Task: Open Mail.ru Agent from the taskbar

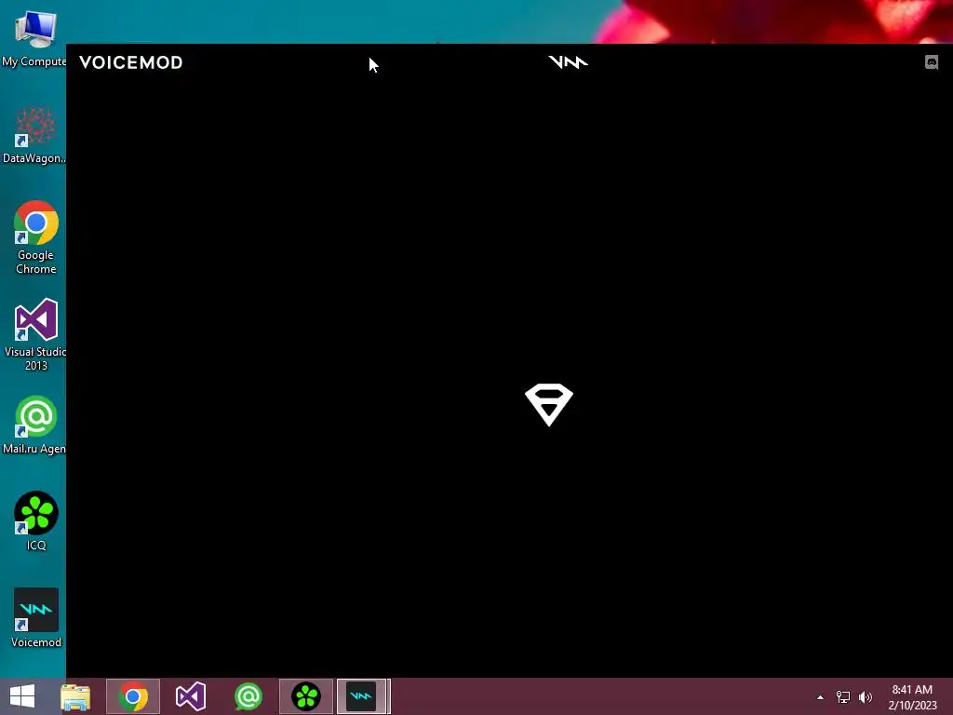Action: tap(248, 696)
